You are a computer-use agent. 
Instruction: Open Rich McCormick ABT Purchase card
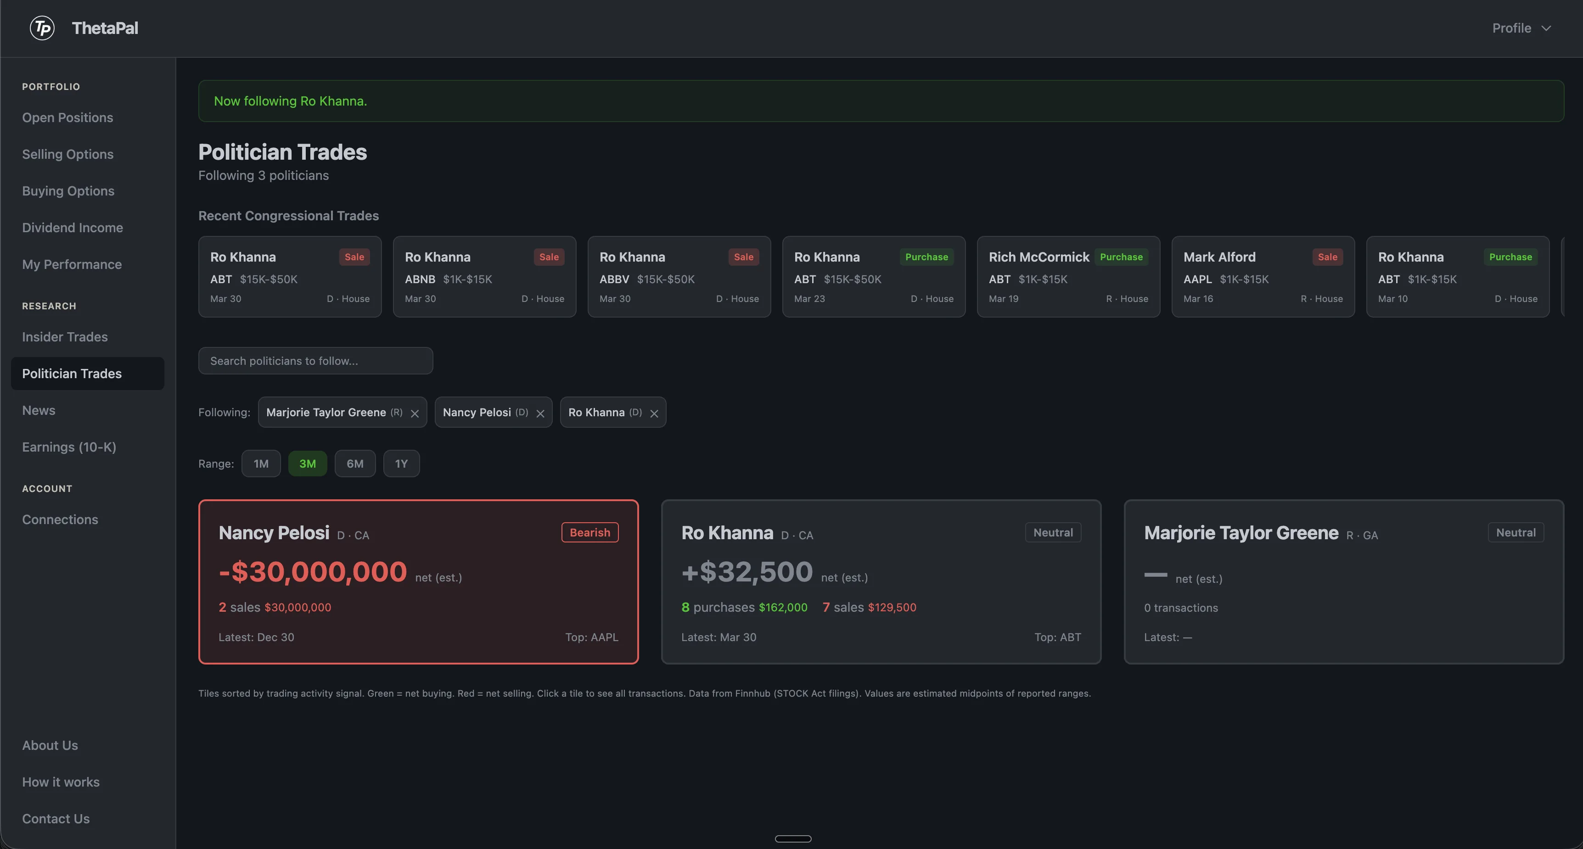point(1069,276)
